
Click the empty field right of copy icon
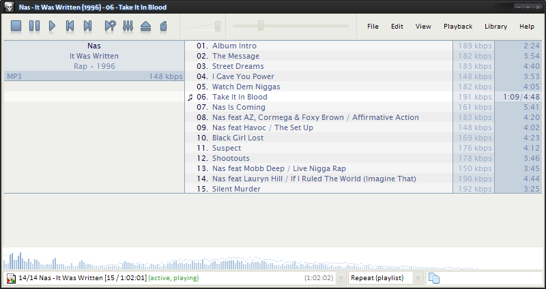click(x=491, y=278)
